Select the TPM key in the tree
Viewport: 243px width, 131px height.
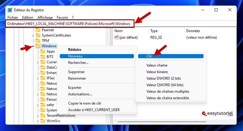[45, 41]
